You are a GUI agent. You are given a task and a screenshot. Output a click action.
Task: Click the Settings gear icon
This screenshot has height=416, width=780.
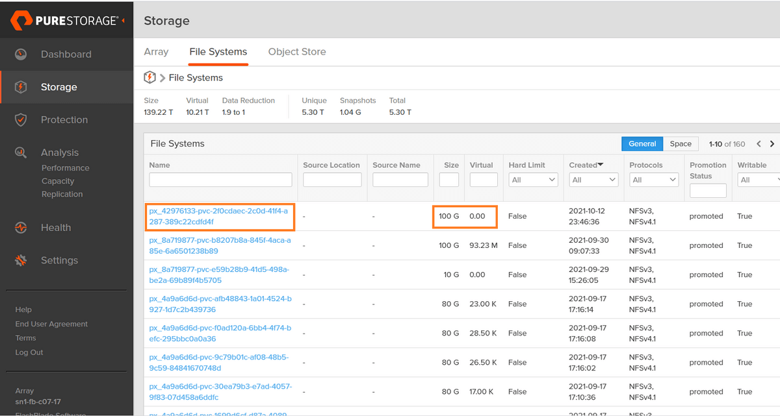pos(21,260)
